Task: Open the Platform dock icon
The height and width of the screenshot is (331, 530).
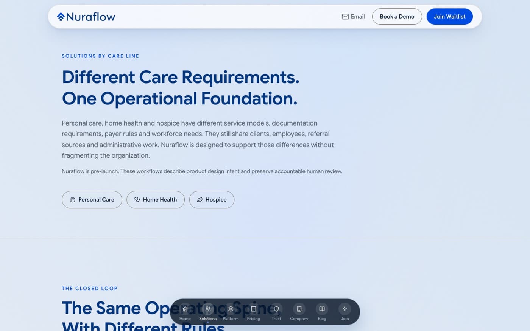Action: pos(231,309)
